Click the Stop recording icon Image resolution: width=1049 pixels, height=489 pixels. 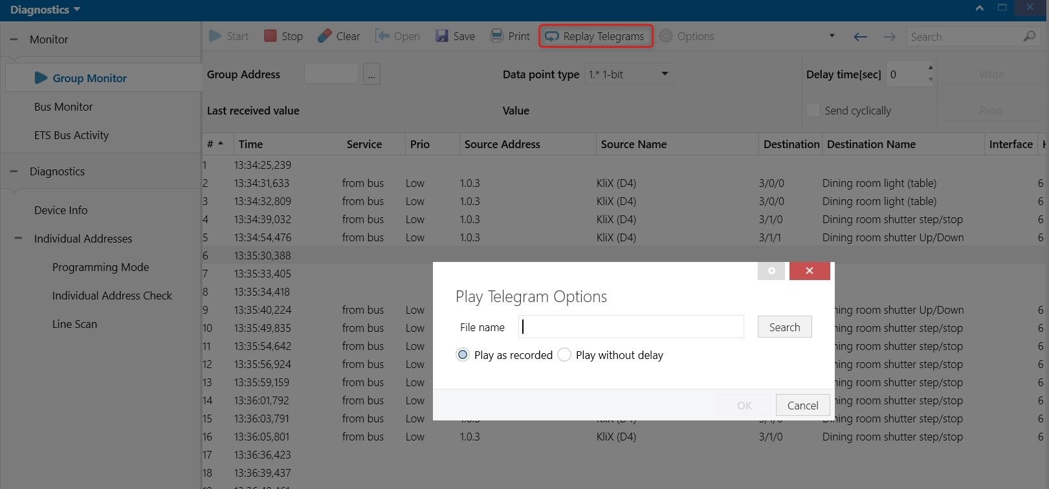pos(271,36)
